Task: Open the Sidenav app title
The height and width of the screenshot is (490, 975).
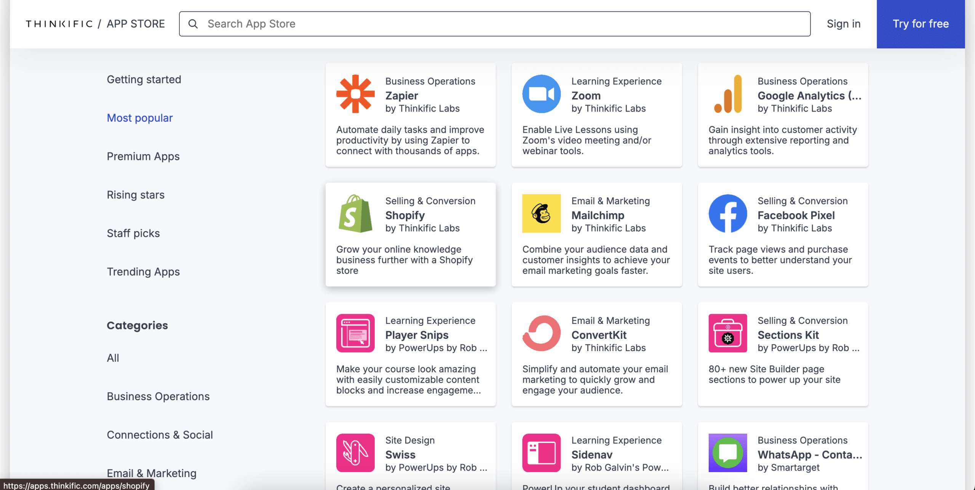Action: pyautogui.click(x=592, y=454)
